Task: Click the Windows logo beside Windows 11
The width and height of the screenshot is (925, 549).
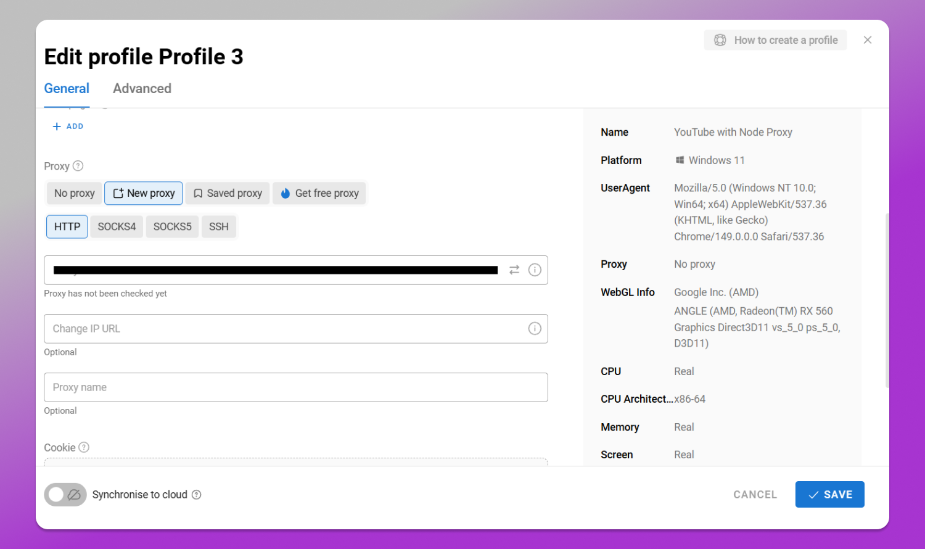Action: (x=680, y=160)
